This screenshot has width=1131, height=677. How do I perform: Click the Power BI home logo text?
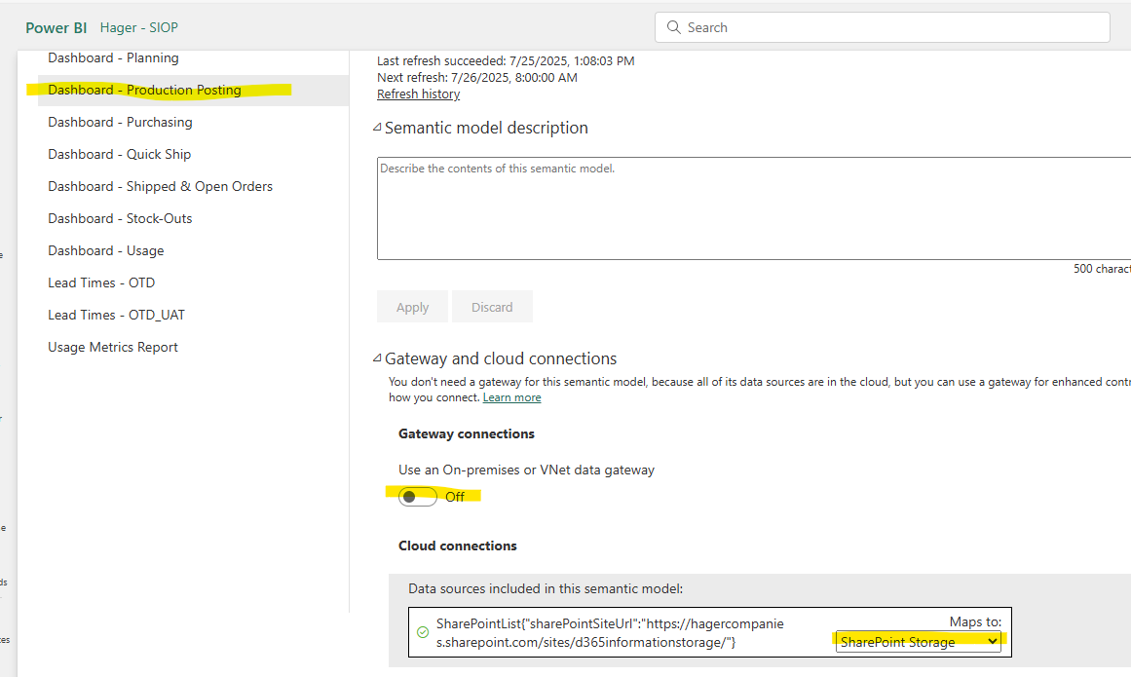[57, 27]
